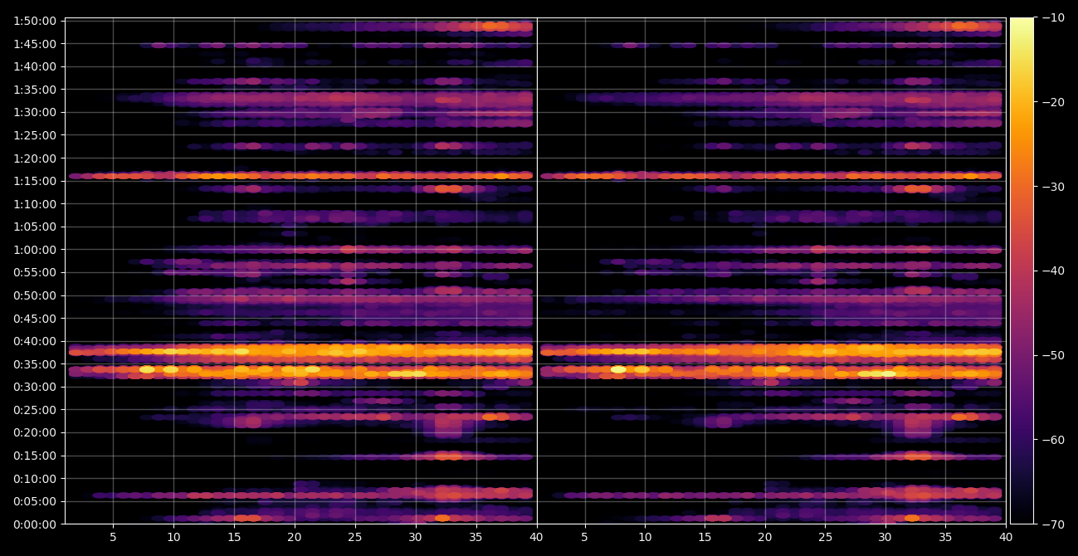This screenshot has height=556, width=1078.
Task: Click the 1:50:00 time axis label
Action: click(35, 21)
